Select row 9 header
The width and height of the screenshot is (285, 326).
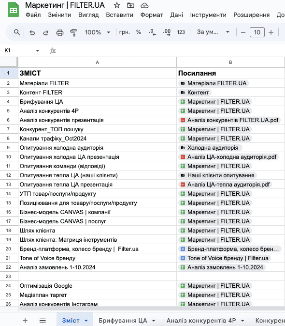pyautogui.click(x=8, y=148)
